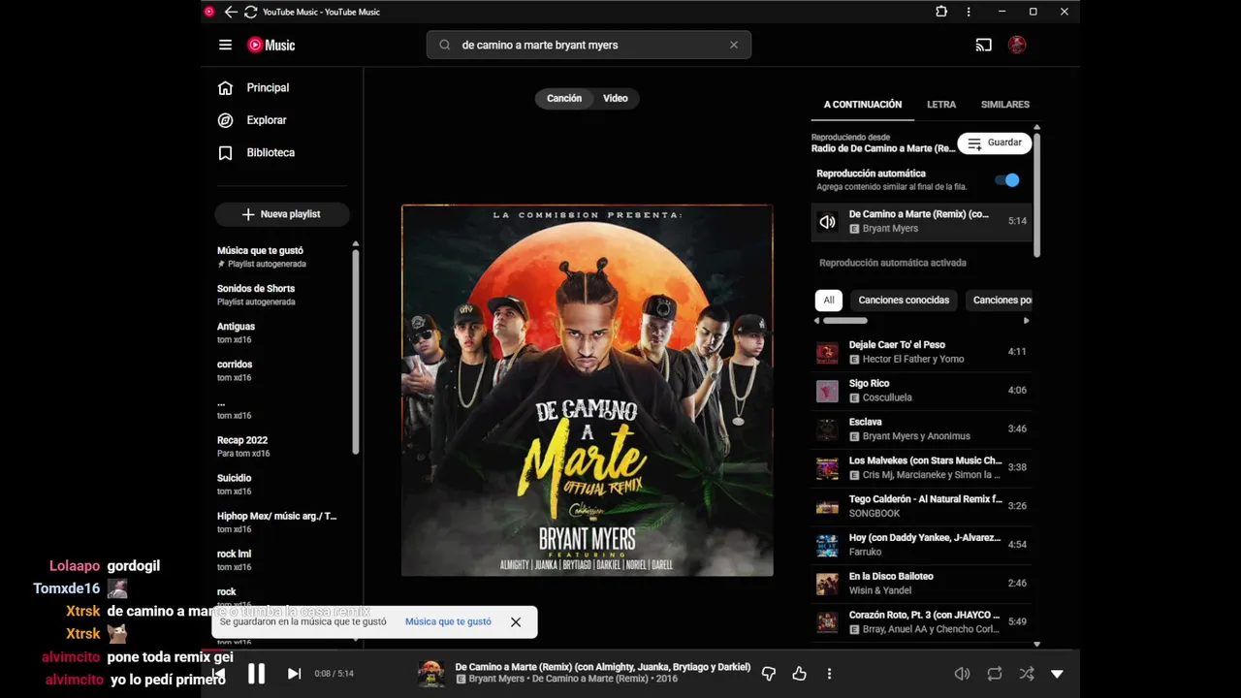Click the playlist sidebar scrollbar
This screenshot has height=698, width=1241.
[x=356, y=351]
